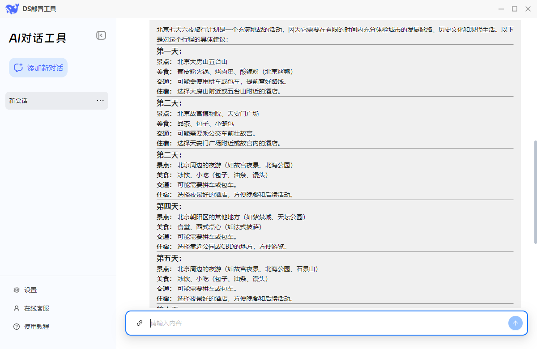Image resolution: width=537 pixels, height=349 pixels.
Task: Open the three-dot menu for 新会话
Action: [x=100, y=101]
